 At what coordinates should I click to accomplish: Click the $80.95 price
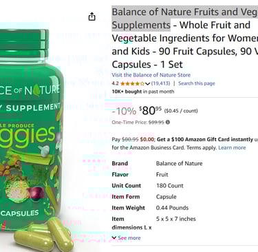pos(150,111)
